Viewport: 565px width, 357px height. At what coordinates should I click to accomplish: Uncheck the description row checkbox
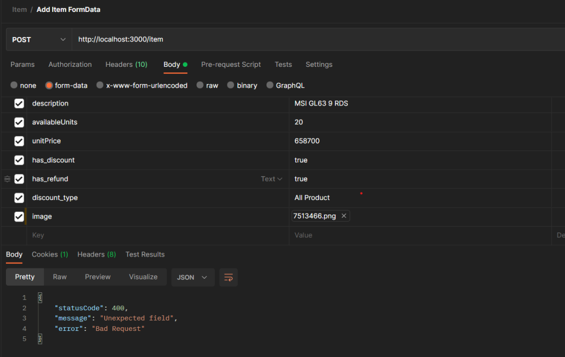[19, 103]
